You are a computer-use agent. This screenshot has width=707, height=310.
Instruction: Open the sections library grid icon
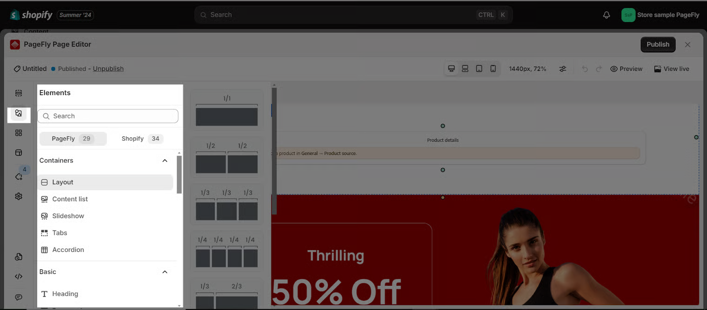19,133
